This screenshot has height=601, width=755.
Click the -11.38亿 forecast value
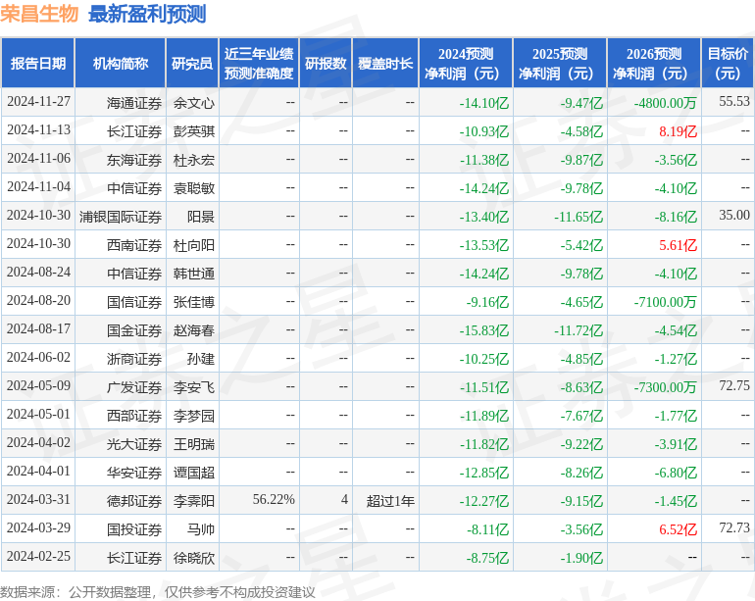484,160
